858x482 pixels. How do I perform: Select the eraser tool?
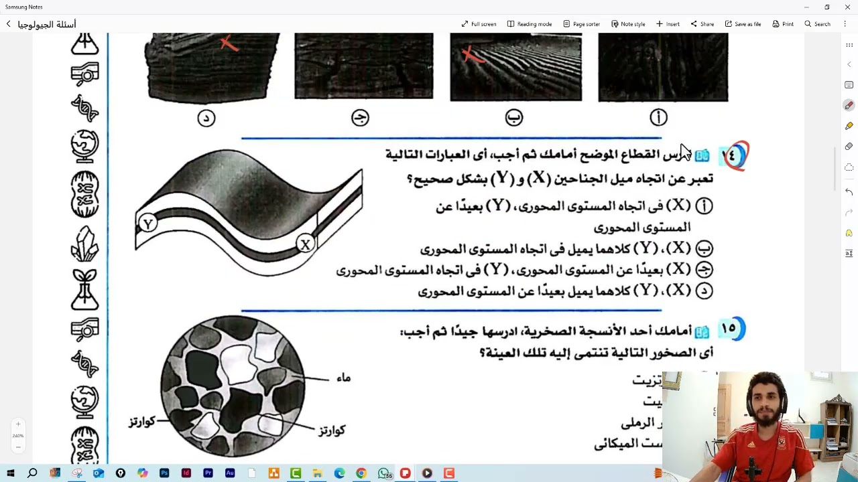[x=849, y=146]
